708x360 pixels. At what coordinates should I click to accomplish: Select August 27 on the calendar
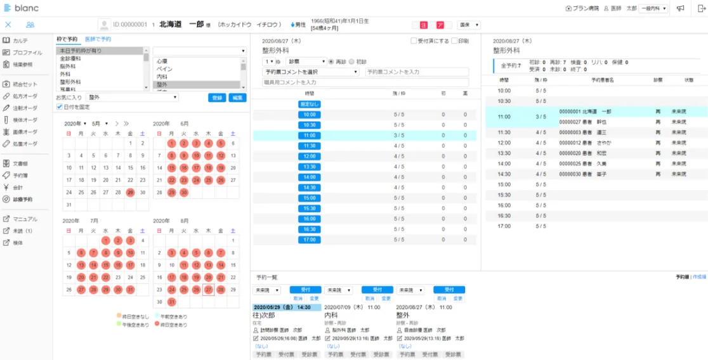(x=208, y=290)
